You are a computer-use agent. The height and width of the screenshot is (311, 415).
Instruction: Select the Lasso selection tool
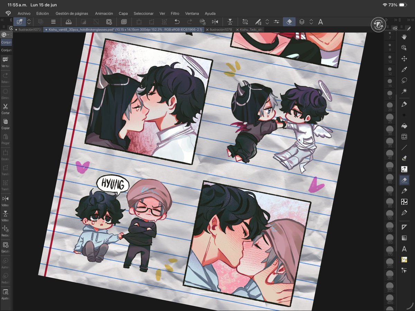(x=404, y=81)
